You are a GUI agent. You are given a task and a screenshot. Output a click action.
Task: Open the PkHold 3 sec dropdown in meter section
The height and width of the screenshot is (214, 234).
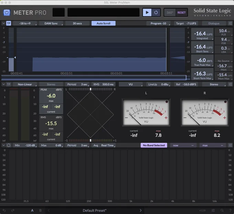coord(77,84)
